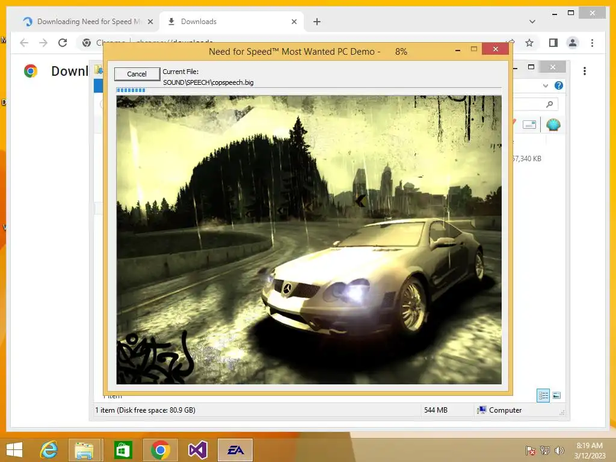Open a new Chrome tab
This screenshot has height=462, width=616.
click(317, 22)
